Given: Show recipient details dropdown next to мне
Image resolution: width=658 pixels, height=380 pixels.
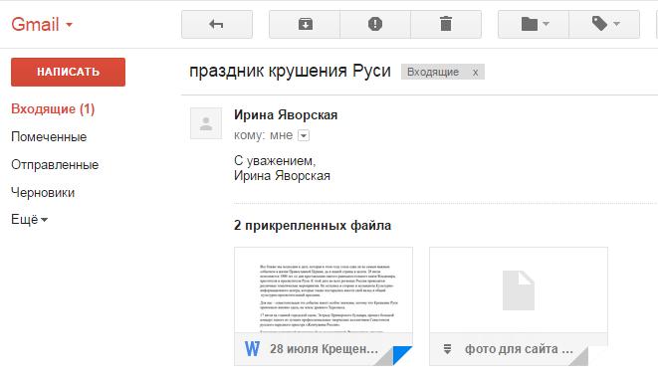Looking at the screenshot, I should click(304, 135).
